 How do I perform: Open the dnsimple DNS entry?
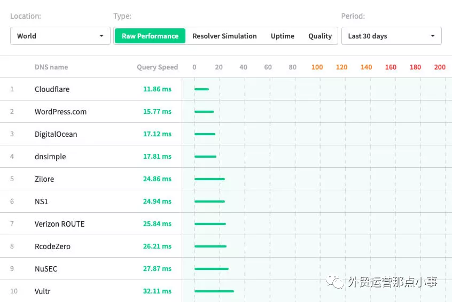50,157
